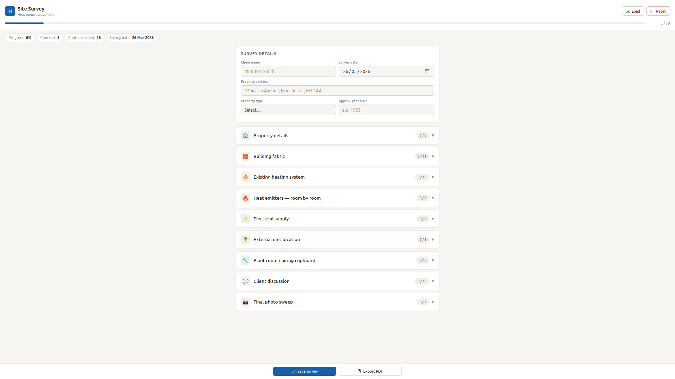Open the External unit location section
The image size is (675, 379).
point(337,240)
